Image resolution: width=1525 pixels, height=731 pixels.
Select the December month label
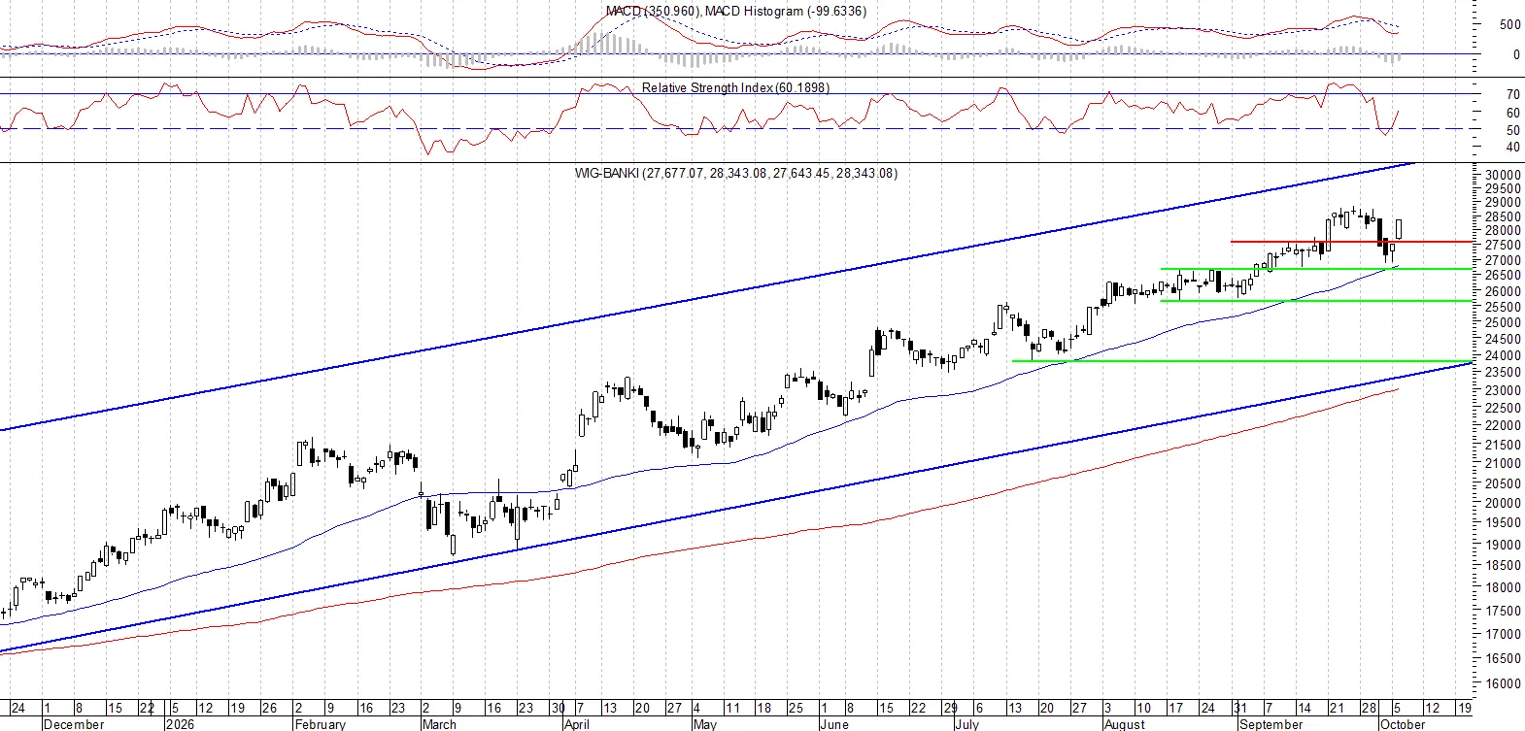[74, 724]
